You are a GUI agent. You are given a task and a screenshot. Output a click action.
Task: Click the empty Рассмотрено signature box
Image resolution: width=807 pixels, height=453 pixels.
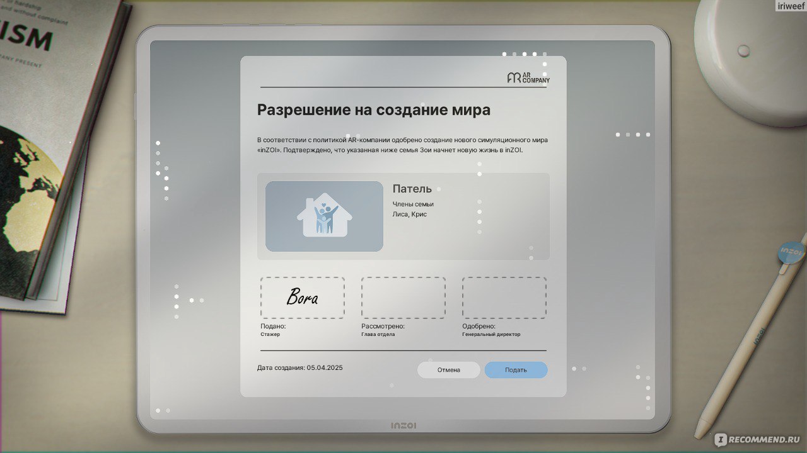pyautogui.click(x=403, y=298)
